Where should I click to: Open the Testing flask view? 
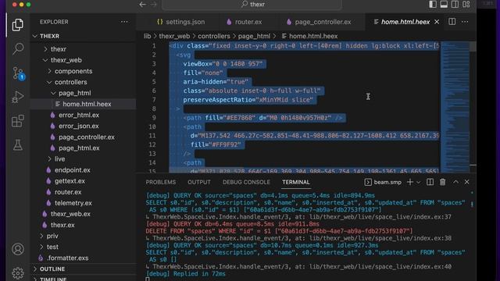click(18, 145)
